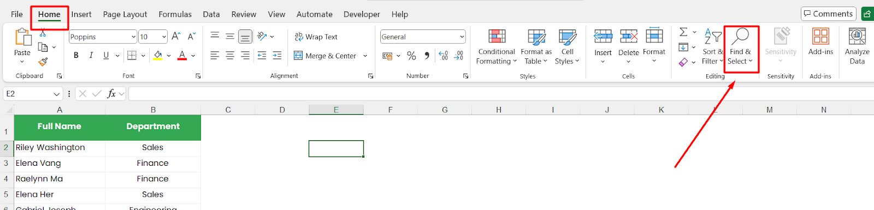The height and width of the screenshot is (210, 874).
Task: Click the Comments button
Action: click(x=828, y=14)
